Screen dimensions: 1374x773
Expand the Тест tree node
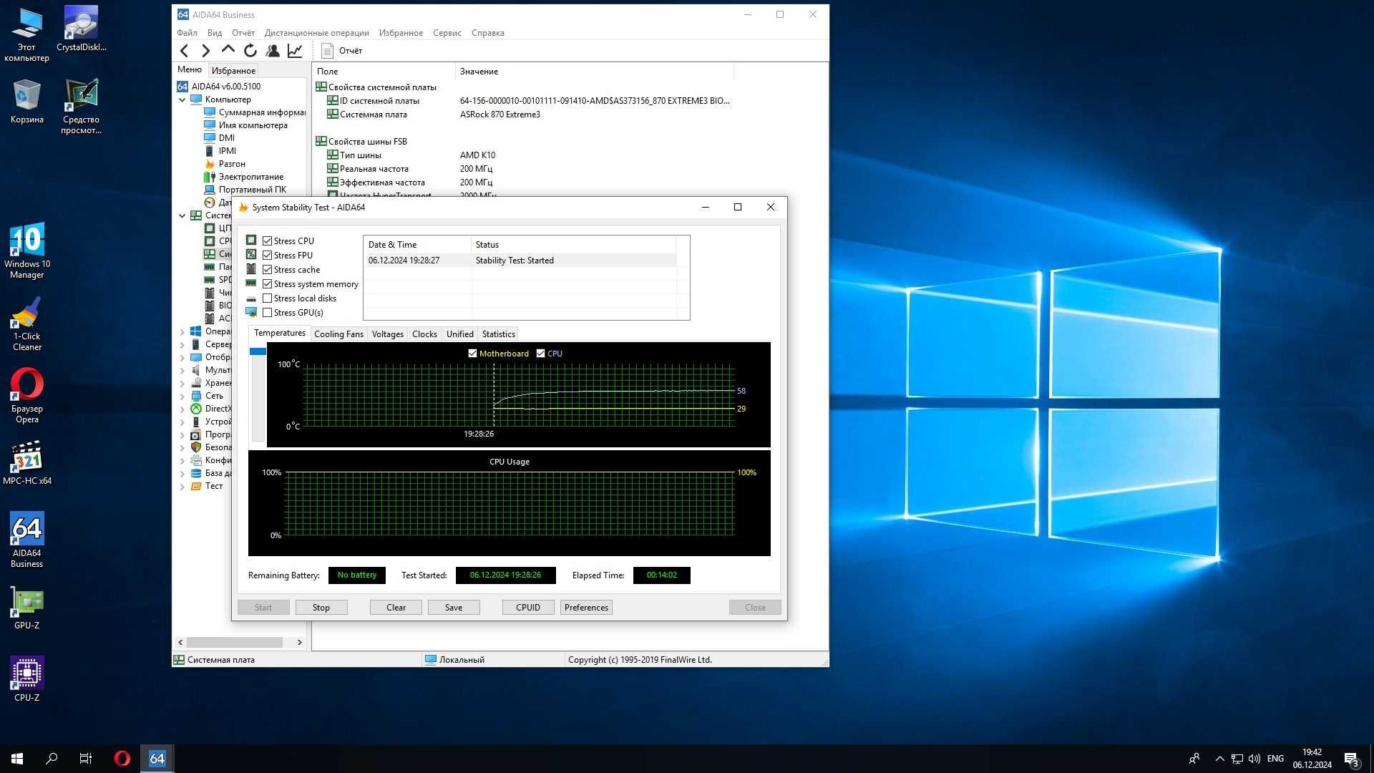(182, 486)
